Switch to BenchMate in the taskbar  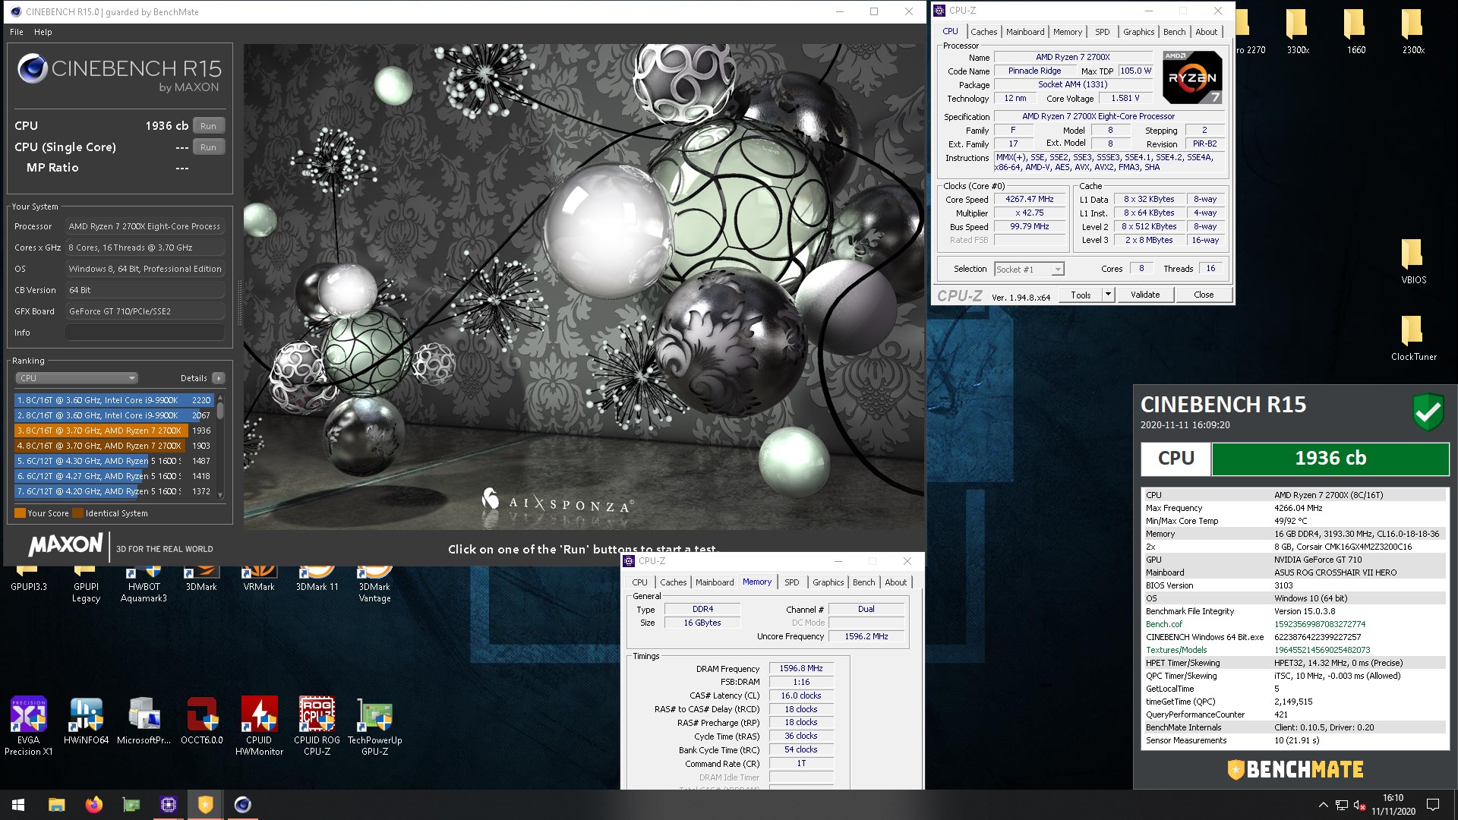[x=205, y=805]
